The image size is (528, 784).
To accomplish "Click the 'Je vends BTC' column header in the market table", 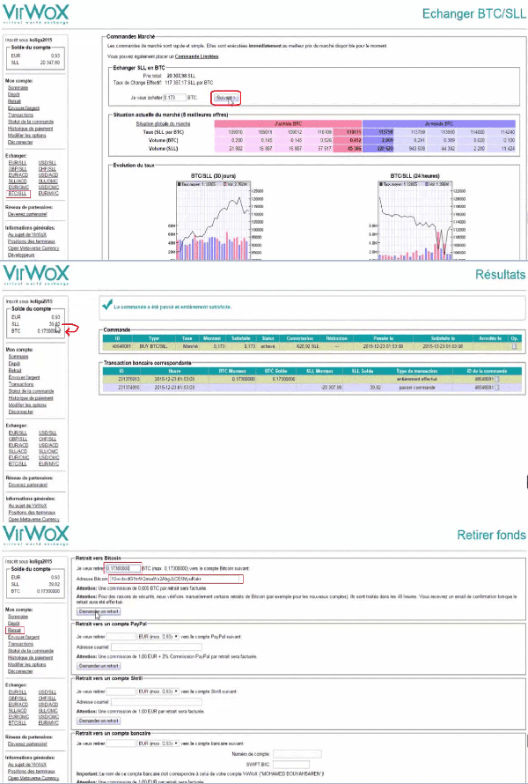I will [441, 123].
